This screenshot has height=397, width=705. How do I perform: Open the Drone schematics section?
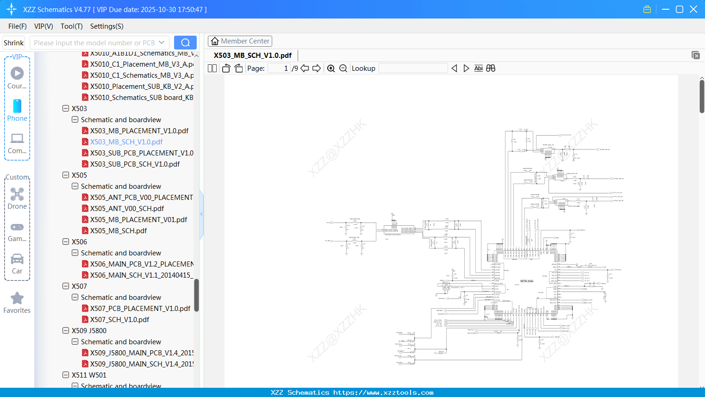[x=17, y=198]
